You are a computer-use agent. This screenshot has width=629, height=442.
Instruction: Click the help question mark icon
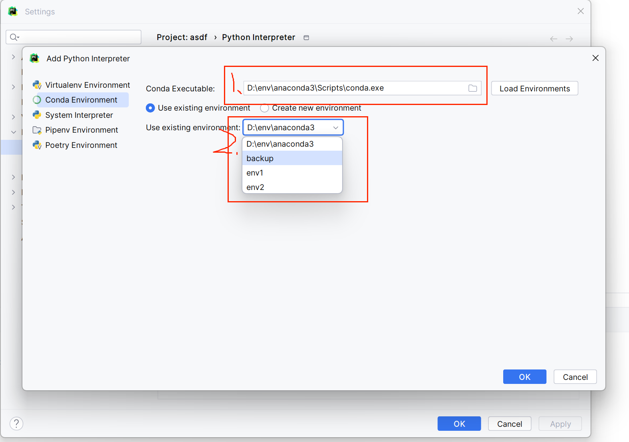coord(16,424)
